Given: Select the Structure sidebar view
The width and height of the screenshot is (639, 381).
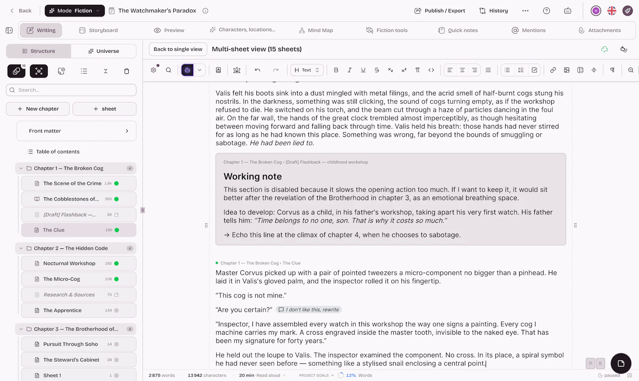Looking at the screenshot, I should pos(39,51).
